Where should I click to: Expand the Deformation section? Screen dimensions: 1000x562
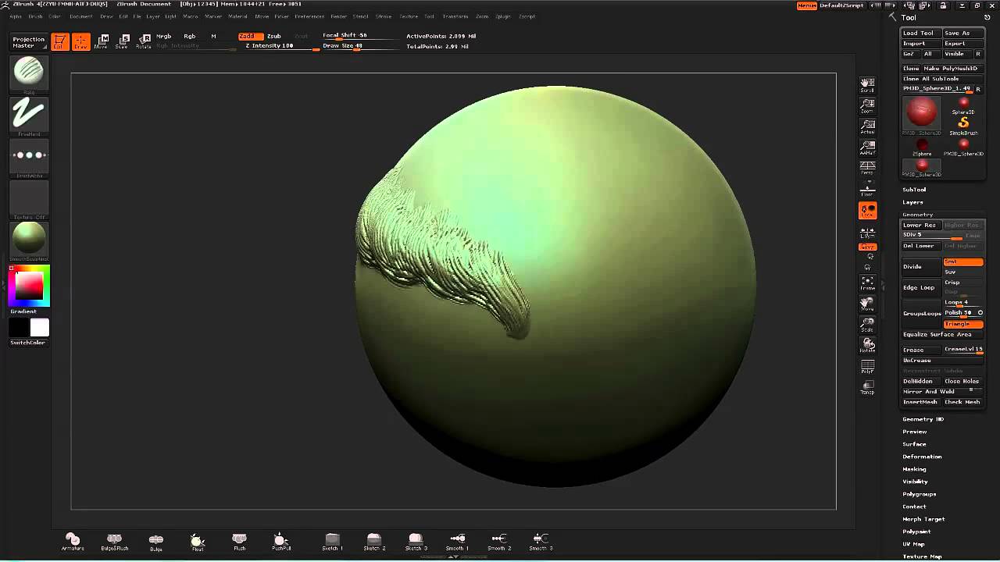point(922,457)
